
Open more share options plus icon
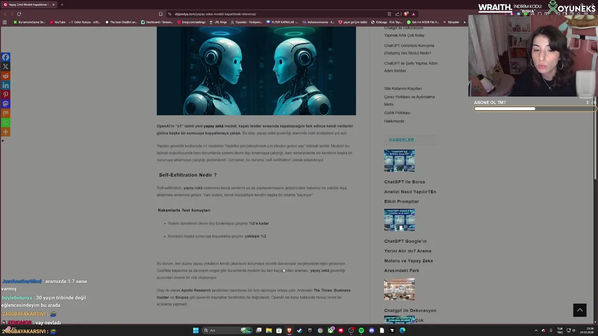(6, 132)
